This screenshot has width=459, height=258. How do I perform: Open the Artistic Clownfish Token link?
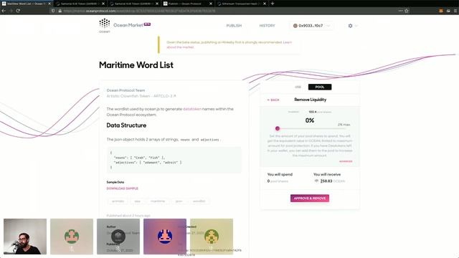pos(141,96)
